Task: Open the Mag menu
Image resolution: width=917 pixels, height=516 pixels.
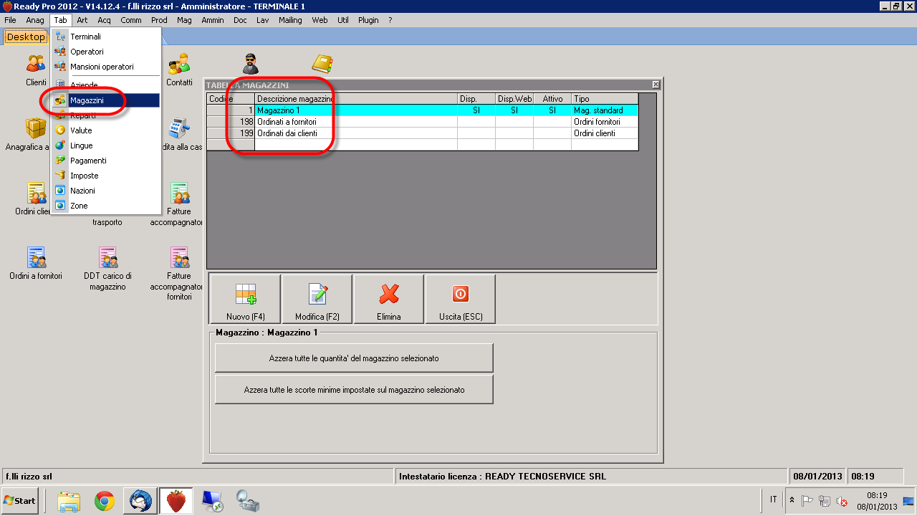Action: click(184, 20)
